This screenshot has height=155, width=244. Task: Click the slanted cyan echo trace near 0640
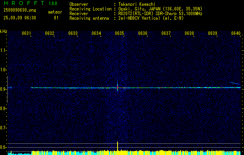coord(235,83)
